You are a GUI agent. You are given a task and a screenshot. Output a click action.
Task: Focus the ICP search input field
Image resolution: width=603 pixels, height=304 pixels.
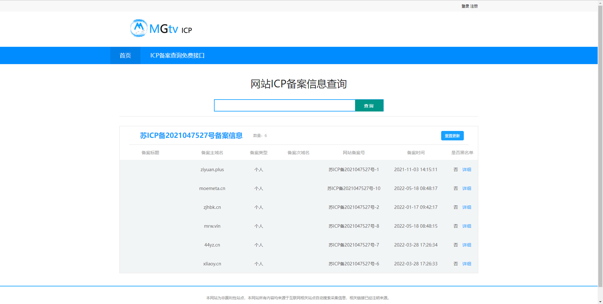[284, 106]
